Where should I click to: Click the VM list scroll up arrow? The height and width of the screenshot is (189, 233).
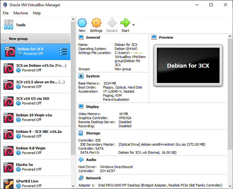pyautogui.click(x=73, y=19)
